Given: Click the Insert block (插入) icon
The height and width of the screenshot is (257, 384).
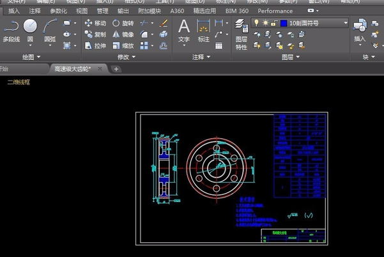Looking at the screenshot, I should 360,31.
